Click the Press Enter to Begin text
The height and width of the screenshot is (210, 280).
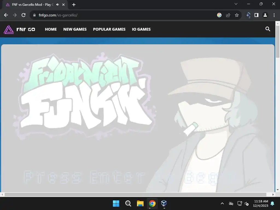coord(129,177)
